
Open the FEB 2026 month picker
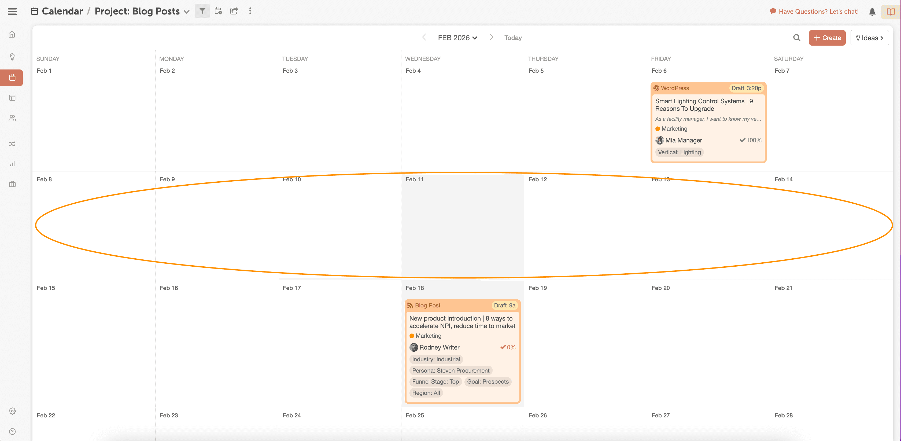457,38
